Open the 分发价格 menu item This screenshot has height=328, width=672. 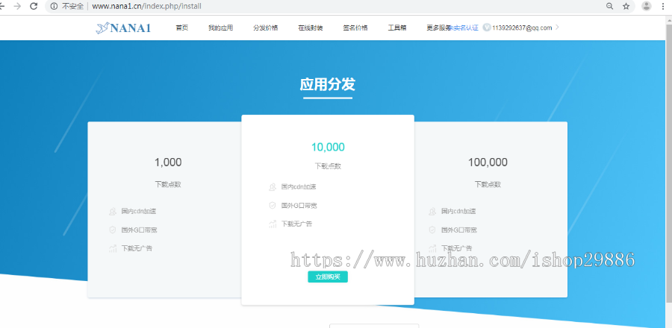[x=266, y=28]
